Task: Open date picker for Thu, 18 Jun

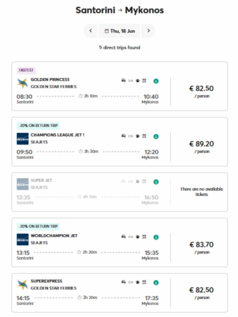Action: 119,31
